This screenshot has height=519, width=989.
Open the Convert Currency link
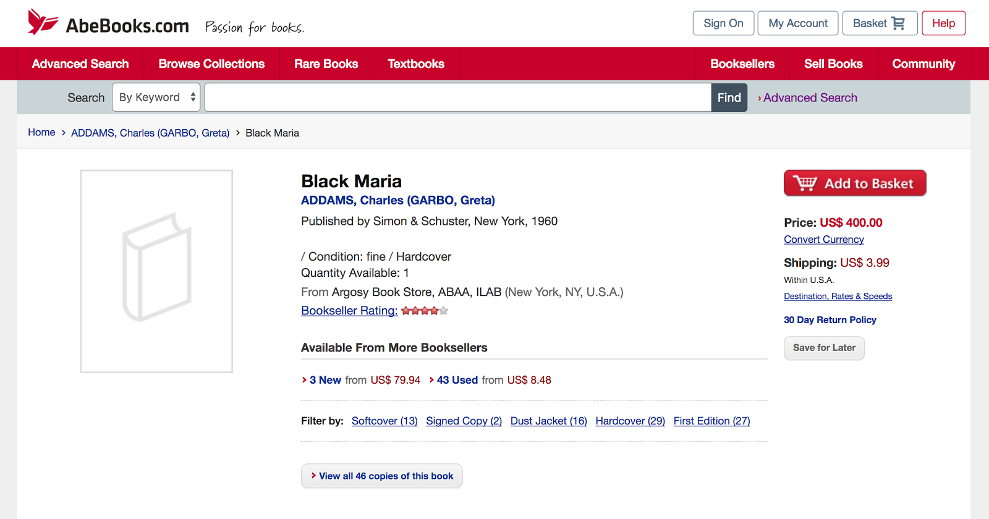824,240
